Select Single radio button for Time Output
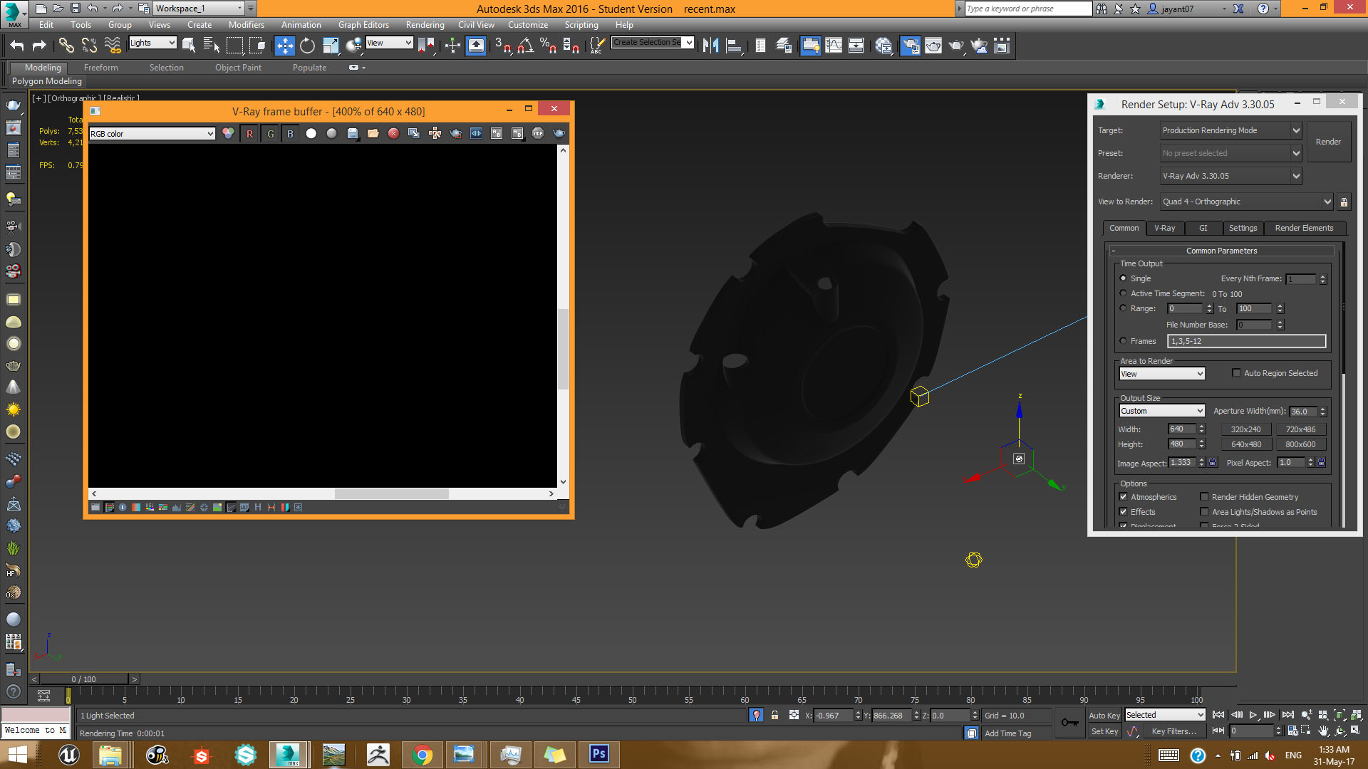 [1124, 278]
